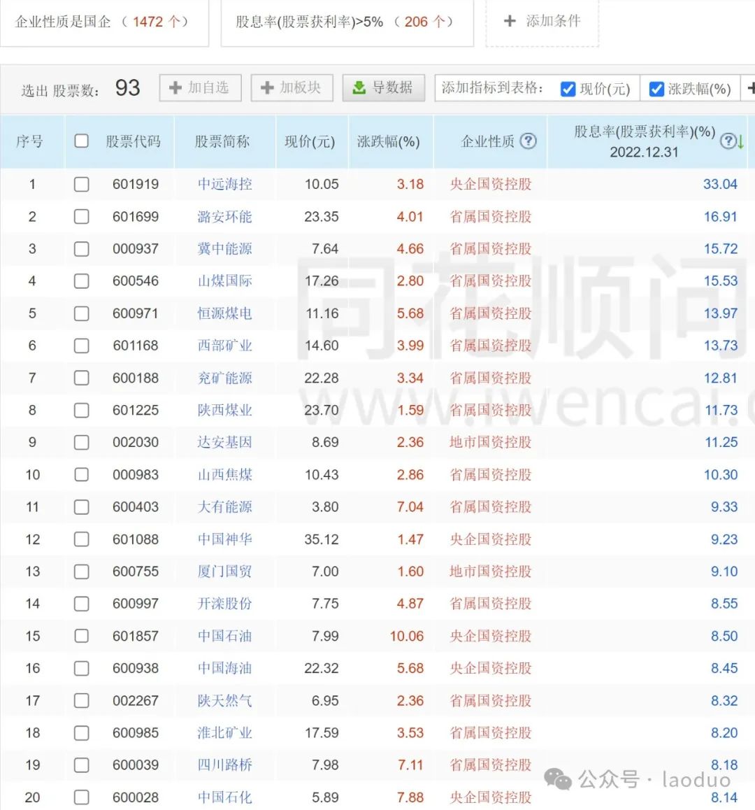
Task: Select the row checkbox for 600028
Action: pyautogui.click(x=82, y=797)
